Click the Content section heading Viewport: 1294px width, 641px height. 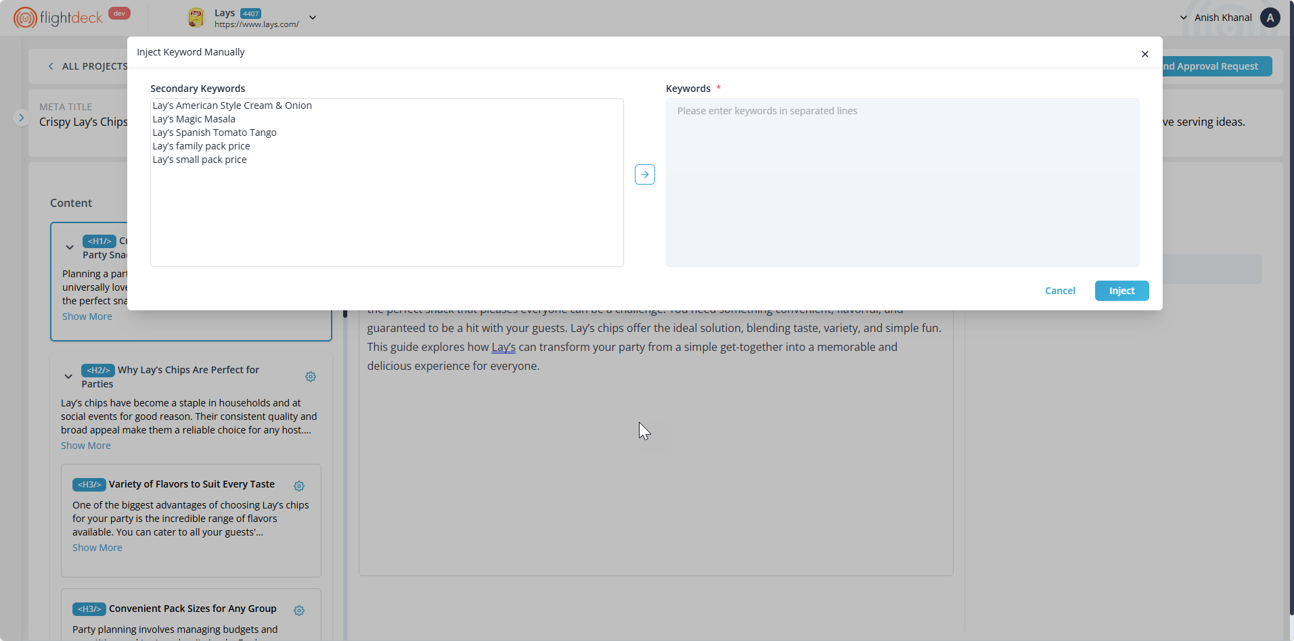(x=71, y=203)
